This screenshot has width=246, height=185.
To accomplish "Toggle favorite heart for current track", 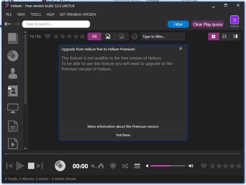I will [204, 166].
